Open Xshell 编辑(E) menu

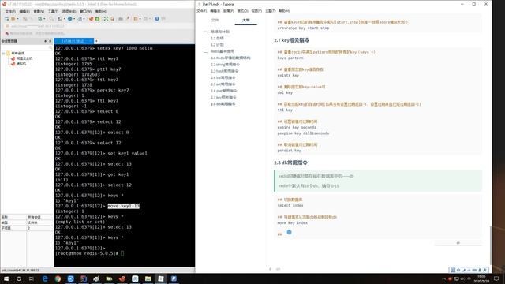24,11
